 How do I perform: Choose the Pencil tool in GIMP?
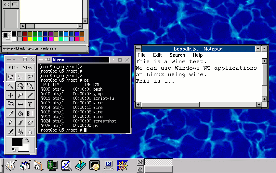pos(11,122)
